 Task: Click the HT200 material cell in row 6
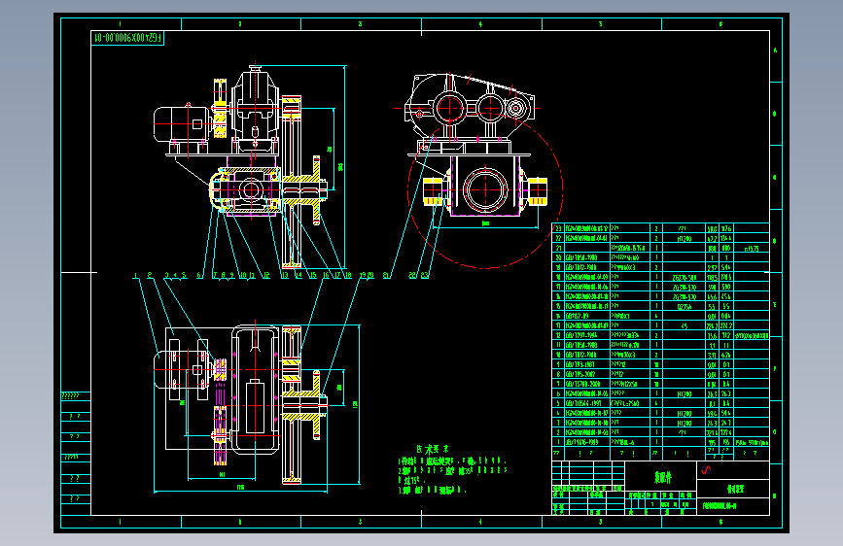click(684, 393)
